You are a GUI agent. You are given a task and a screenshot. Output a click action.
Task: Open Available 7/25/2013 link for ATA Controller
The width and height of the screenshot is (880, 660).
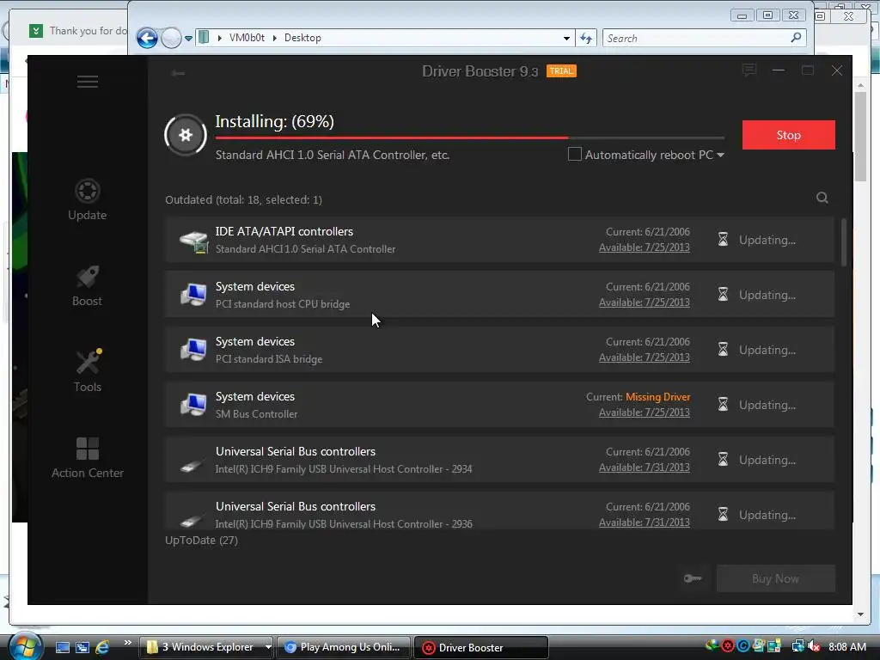point(645,247)
